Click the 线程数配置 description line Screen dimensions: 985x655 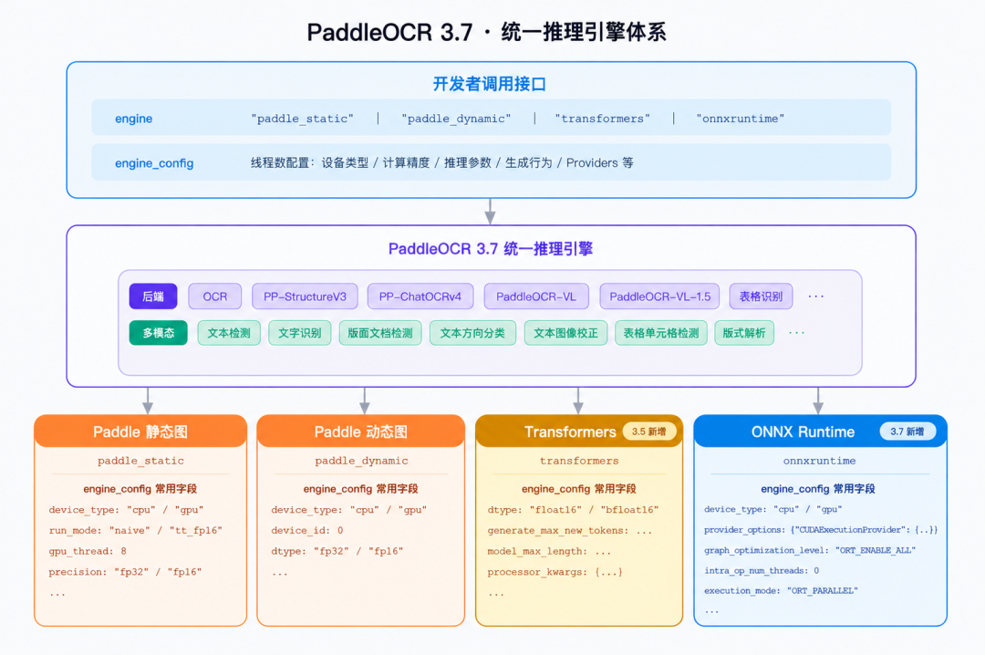[x=442, y=162]
